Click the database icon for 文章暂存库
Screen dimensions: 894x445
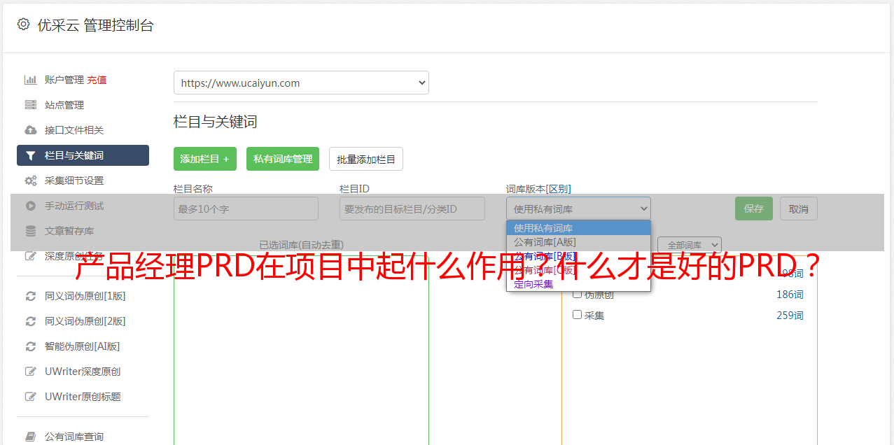click(x=30, y=231)
